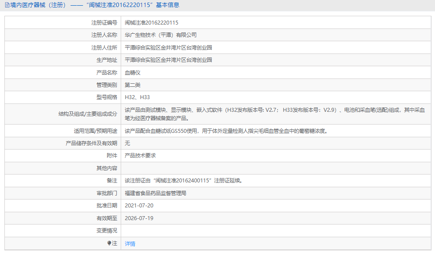Click the 批准日期 label
The width and height of the screenshot is (435, 253).
[107, 205]
